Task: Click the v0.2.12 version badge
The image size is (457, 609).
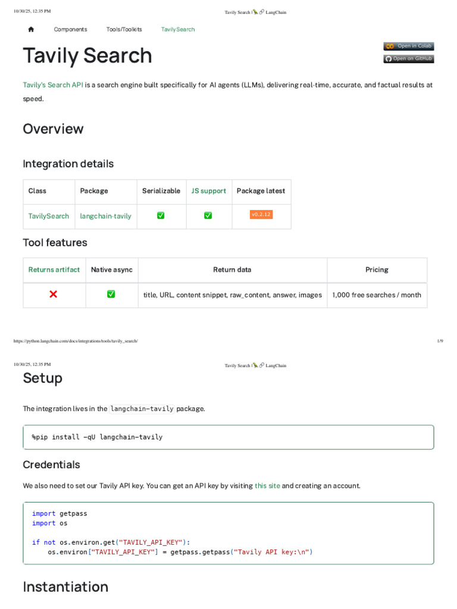Action: coord(261,214)
